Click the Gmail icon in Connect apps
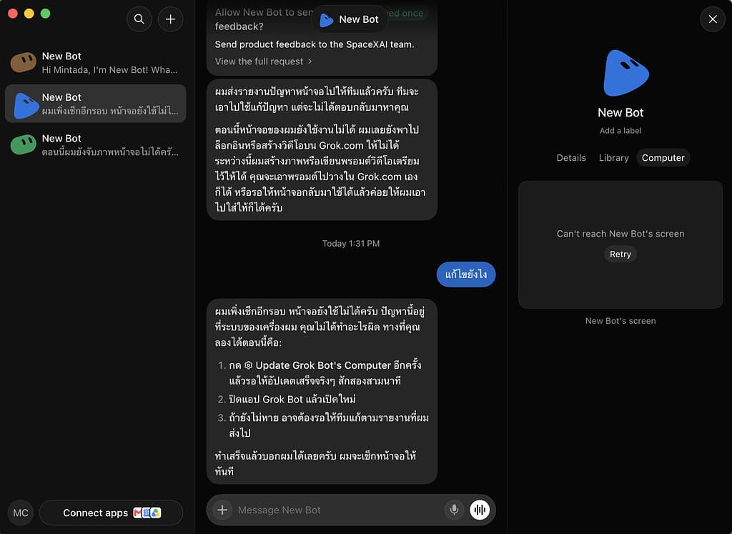732x534 pixels. pos(138,513)
